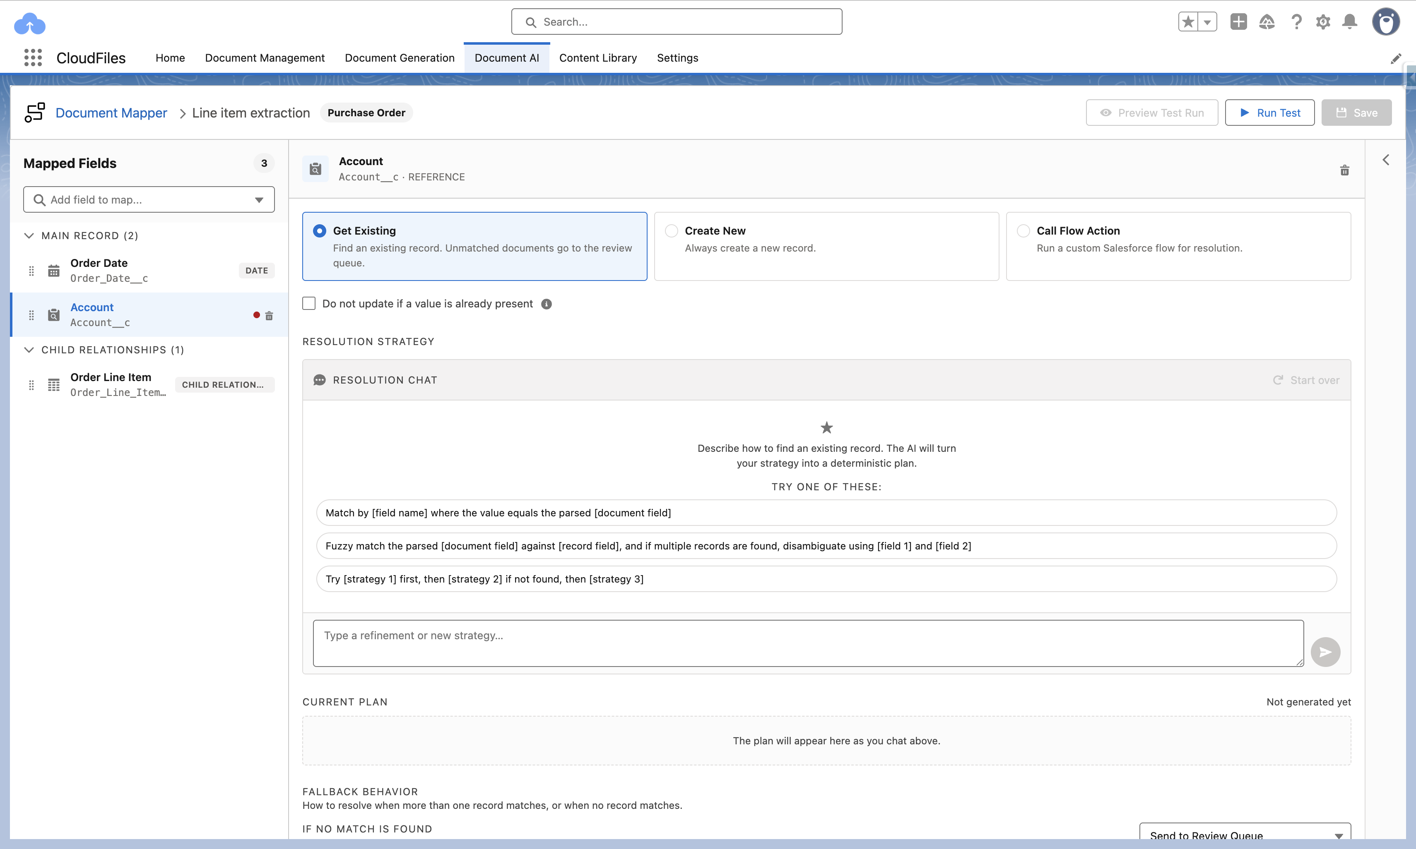The width and height of the screenshot is (1416, 849).
Task: Click the Account row drag handle
Action: point(31,315)
